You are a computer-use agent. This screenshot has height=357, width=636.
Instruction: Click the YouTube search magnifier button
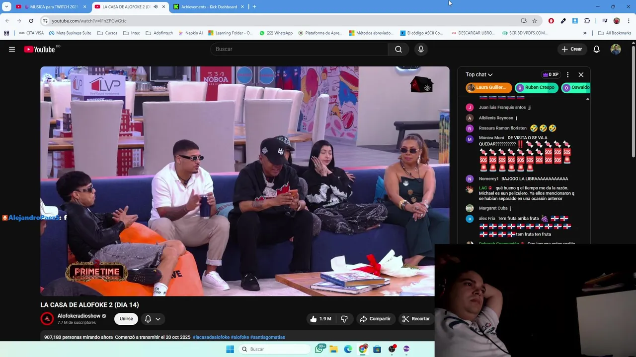398,49
